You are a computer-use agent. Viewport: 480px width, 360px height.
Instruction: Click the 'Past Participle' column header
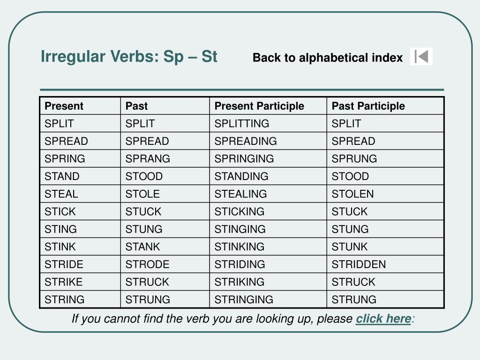(x=385, y=106)
